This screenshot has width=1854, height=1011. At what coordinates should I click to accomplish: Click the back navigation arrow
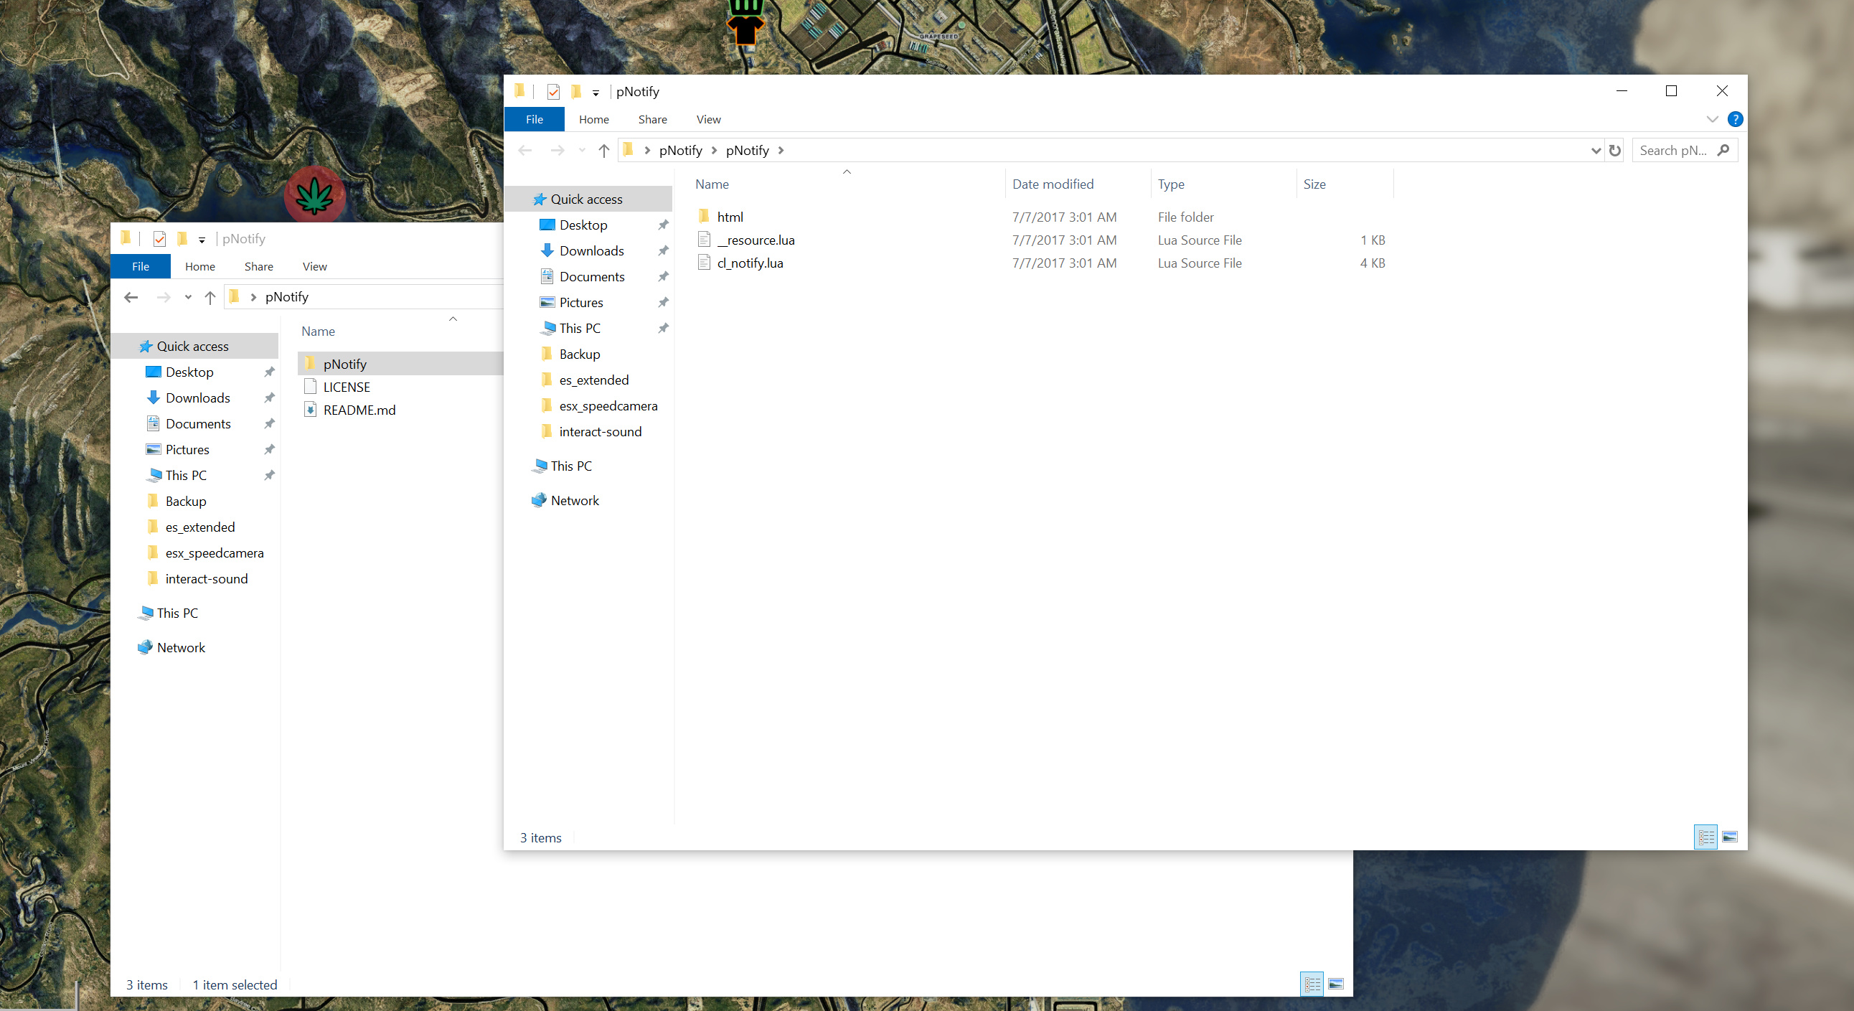(524, 150)
